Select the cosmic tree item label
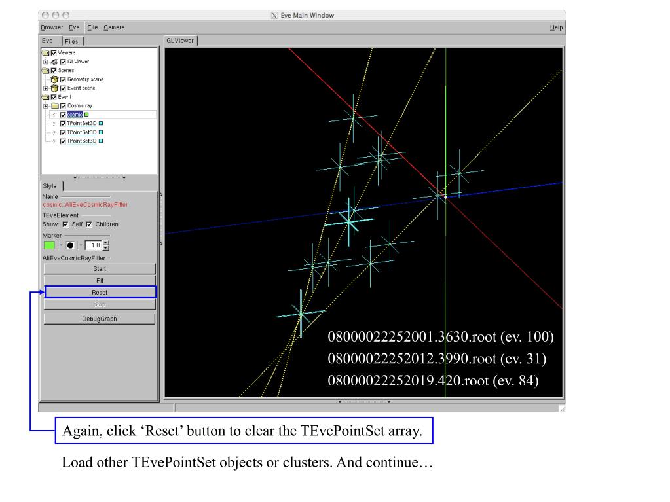Image resolution: width=670 pixels, height=502 pixels. point(75,115)
